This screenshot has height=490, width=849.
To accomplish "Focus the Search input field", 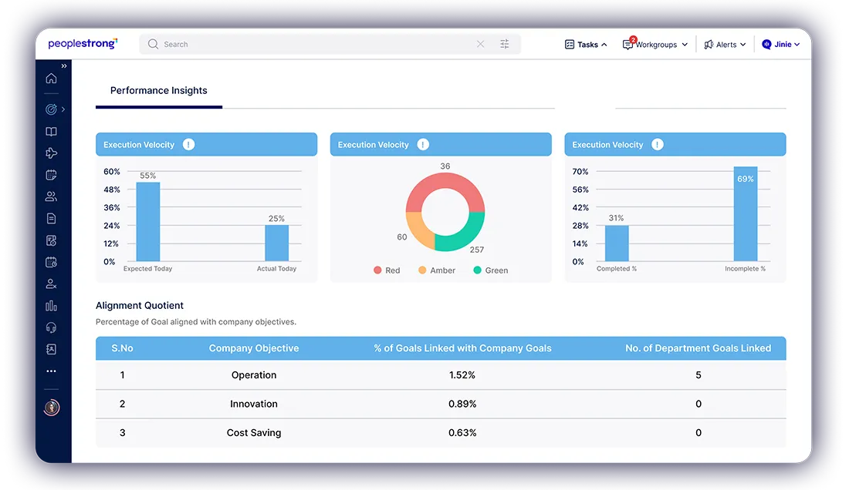I will click(x=330, y=44).
